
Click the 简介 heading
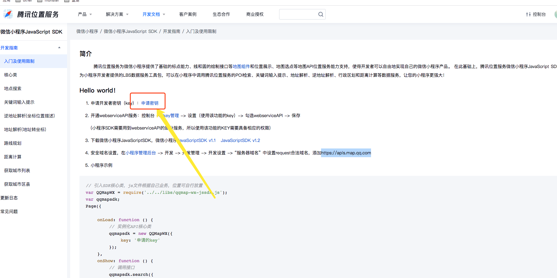coord(86,54)
